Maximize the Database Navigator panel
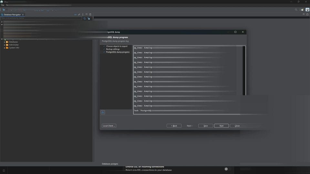This screenshot has width=310, height=174. (90, 15)
